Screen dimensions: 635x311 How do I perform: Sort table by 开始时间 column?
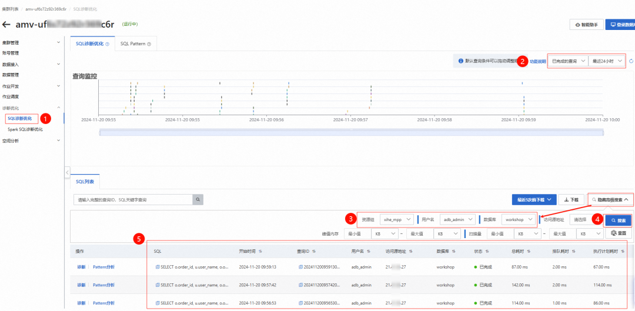[260, 252]
